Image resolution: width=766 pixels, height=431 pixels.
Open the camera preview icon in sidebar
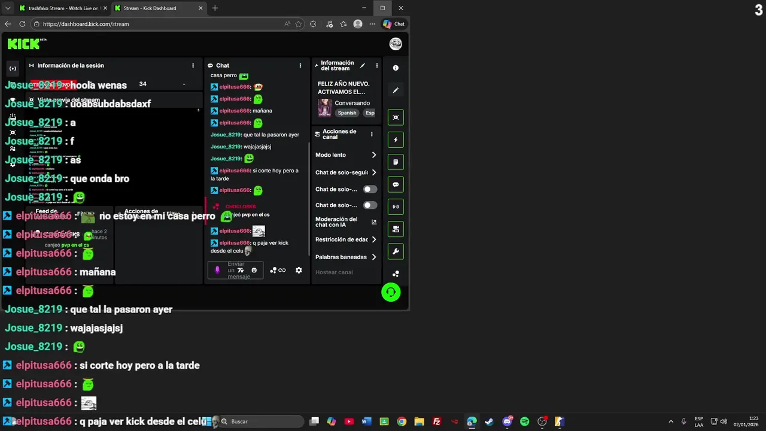396,229
